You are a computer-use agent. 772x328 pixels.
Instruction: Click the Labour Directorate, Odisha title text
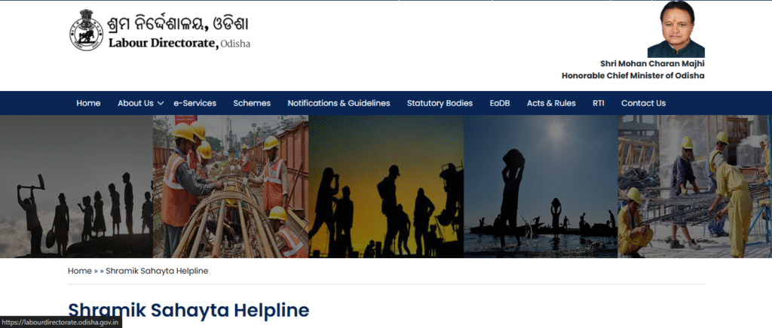tap(179, 43)
